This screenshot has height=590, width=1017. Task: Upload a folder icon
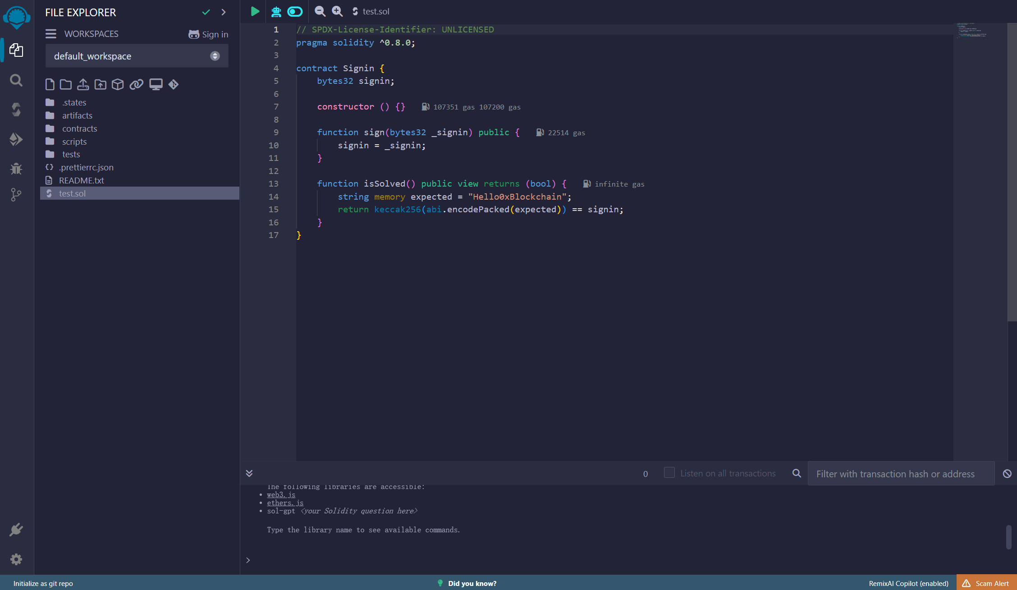tap(101, 84)
